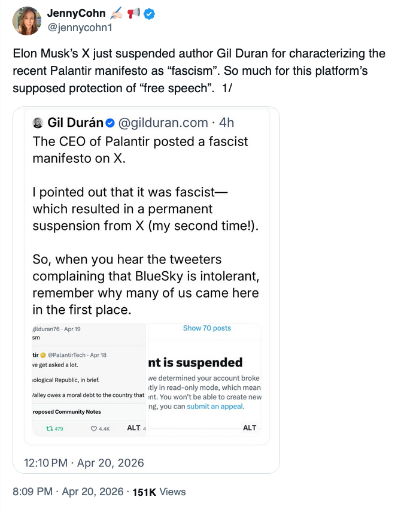Click the blue verified badge beside JennyCohn
398x509 pixels.
(x=149, y=14)
